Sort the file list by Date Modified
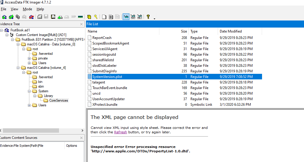 pos(231,31)
